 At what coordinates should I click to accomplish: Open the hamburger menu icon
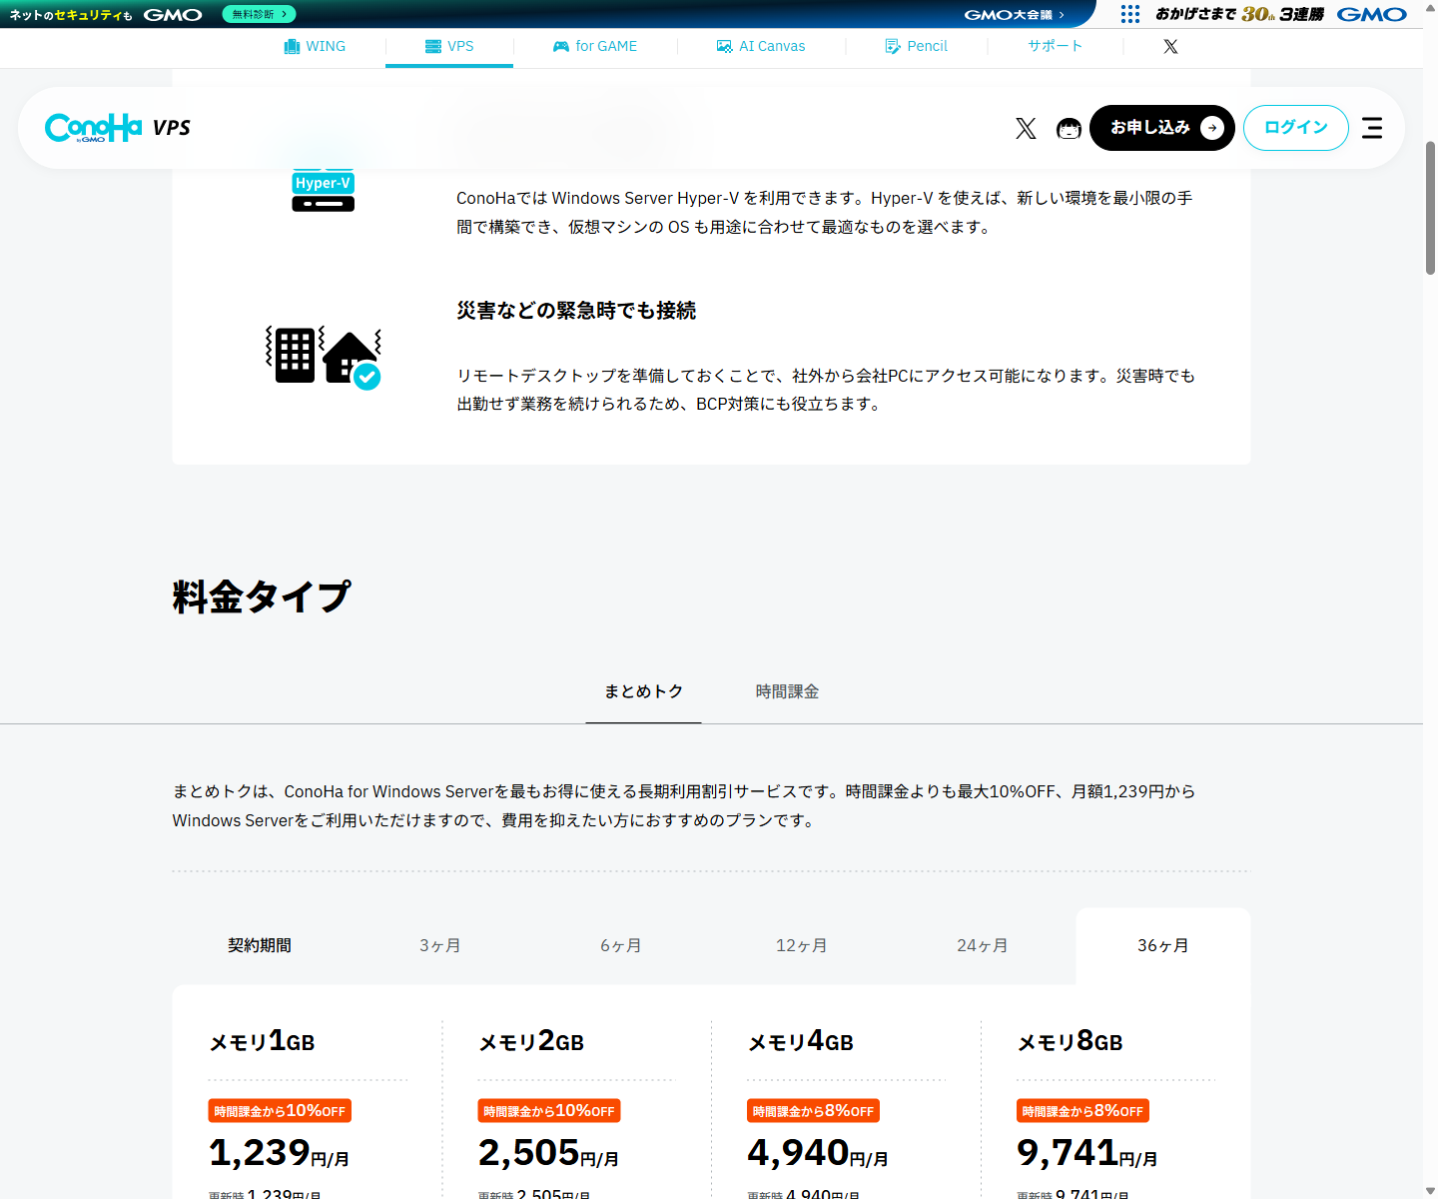[x=1372, y=128]
